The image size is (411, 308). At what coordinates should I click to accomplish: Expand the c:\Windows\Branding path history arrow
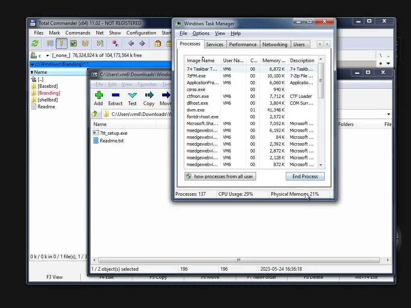point(32,65)
